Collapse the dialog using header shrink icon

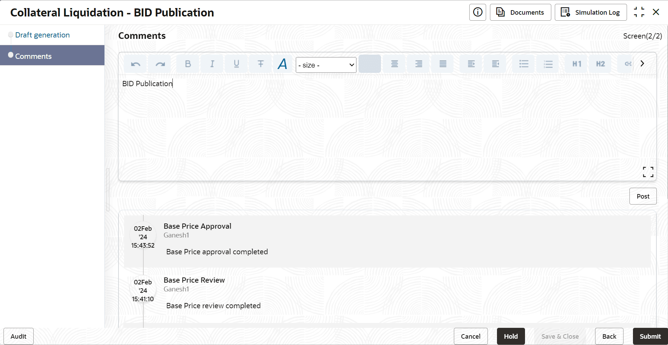pyautogui.click(x=639, y=12)
